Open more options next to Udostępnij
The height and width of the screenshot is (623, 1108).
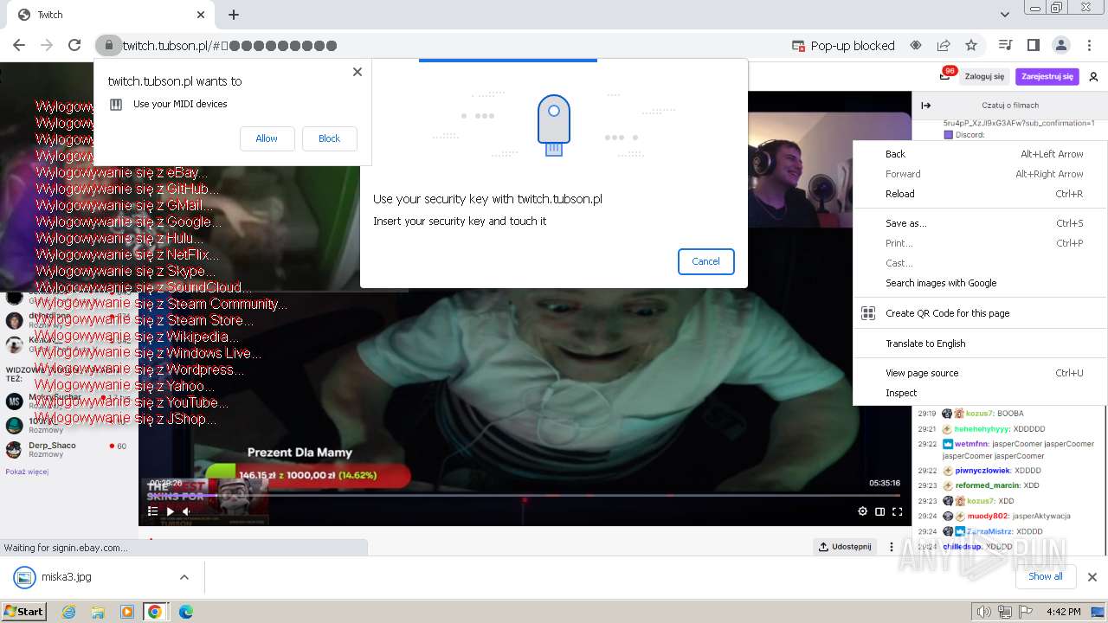point(892,547)
